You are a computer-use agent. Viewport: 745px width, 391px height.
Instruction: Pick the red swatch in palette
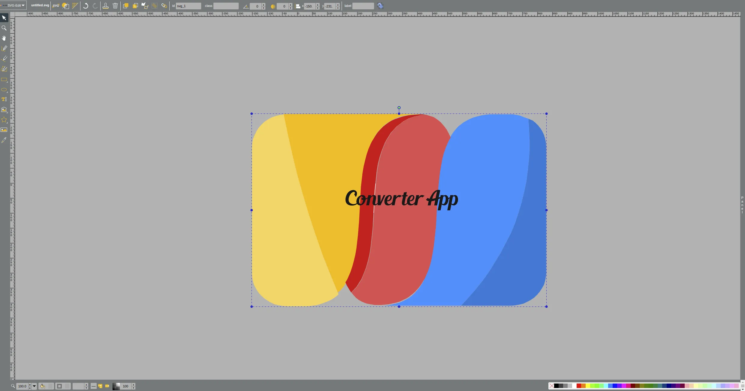pyautogui.click(x=578, y=386)
